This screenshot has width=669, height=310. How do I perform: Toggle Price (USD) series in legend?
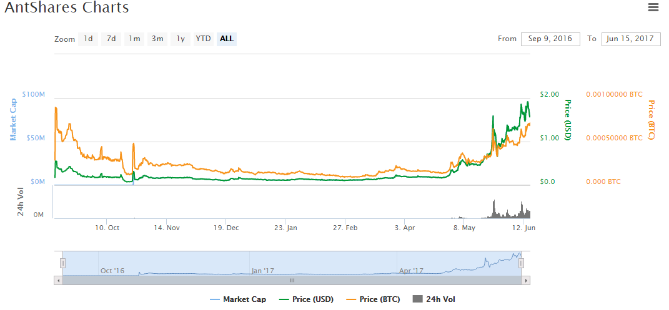tap(306, 299)
